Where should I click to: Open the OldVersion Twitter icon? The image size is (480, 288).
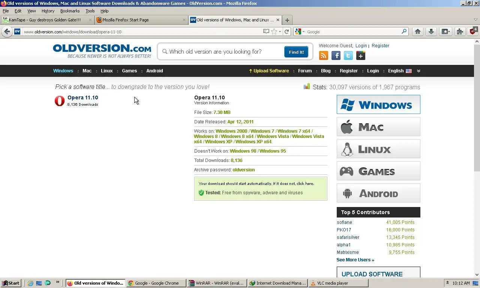[348, 56]
